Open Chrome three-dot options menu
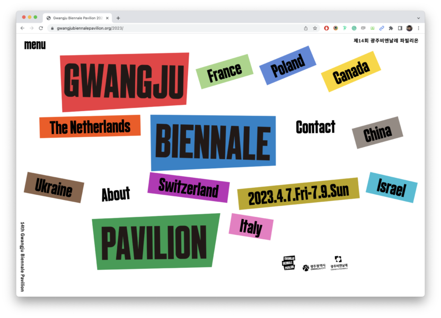The height and width of the screenshot is (318, 441). click(418, 28)
